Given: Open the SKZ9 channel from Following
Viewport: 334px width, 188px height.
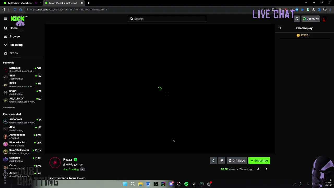Looking at the screenshot, I should [22, 85].
